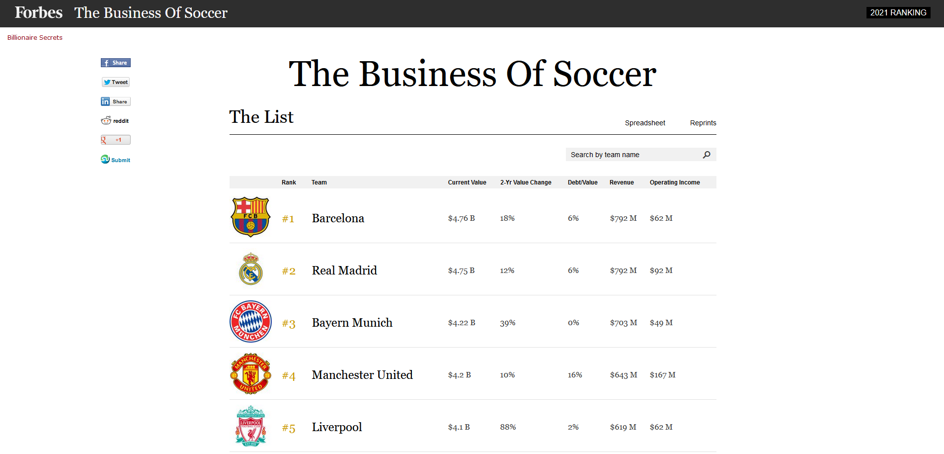This screenshot has width=944, height=454.
Task: Click the reddit share icon
Action: (x=115, y=121)
